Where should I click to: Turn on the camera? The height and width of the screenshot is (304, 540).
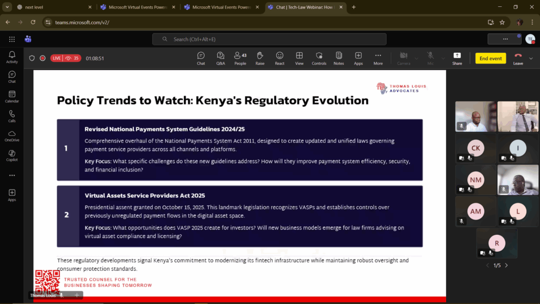403,58
